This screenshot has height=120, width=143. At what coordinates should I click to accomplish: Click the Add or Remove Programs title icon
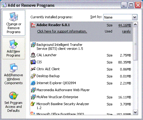4,5
